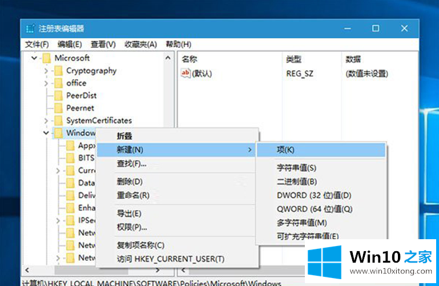Select the Windows folder icon

coord(58,133)
